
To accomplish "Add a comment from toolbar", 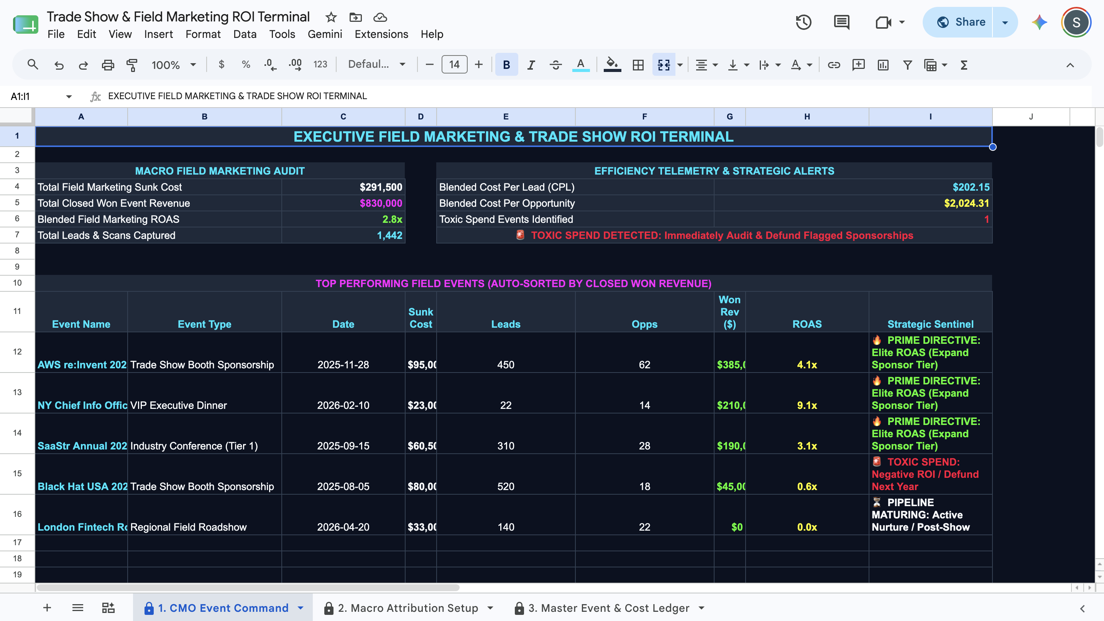I will click(x=858, y=65).
